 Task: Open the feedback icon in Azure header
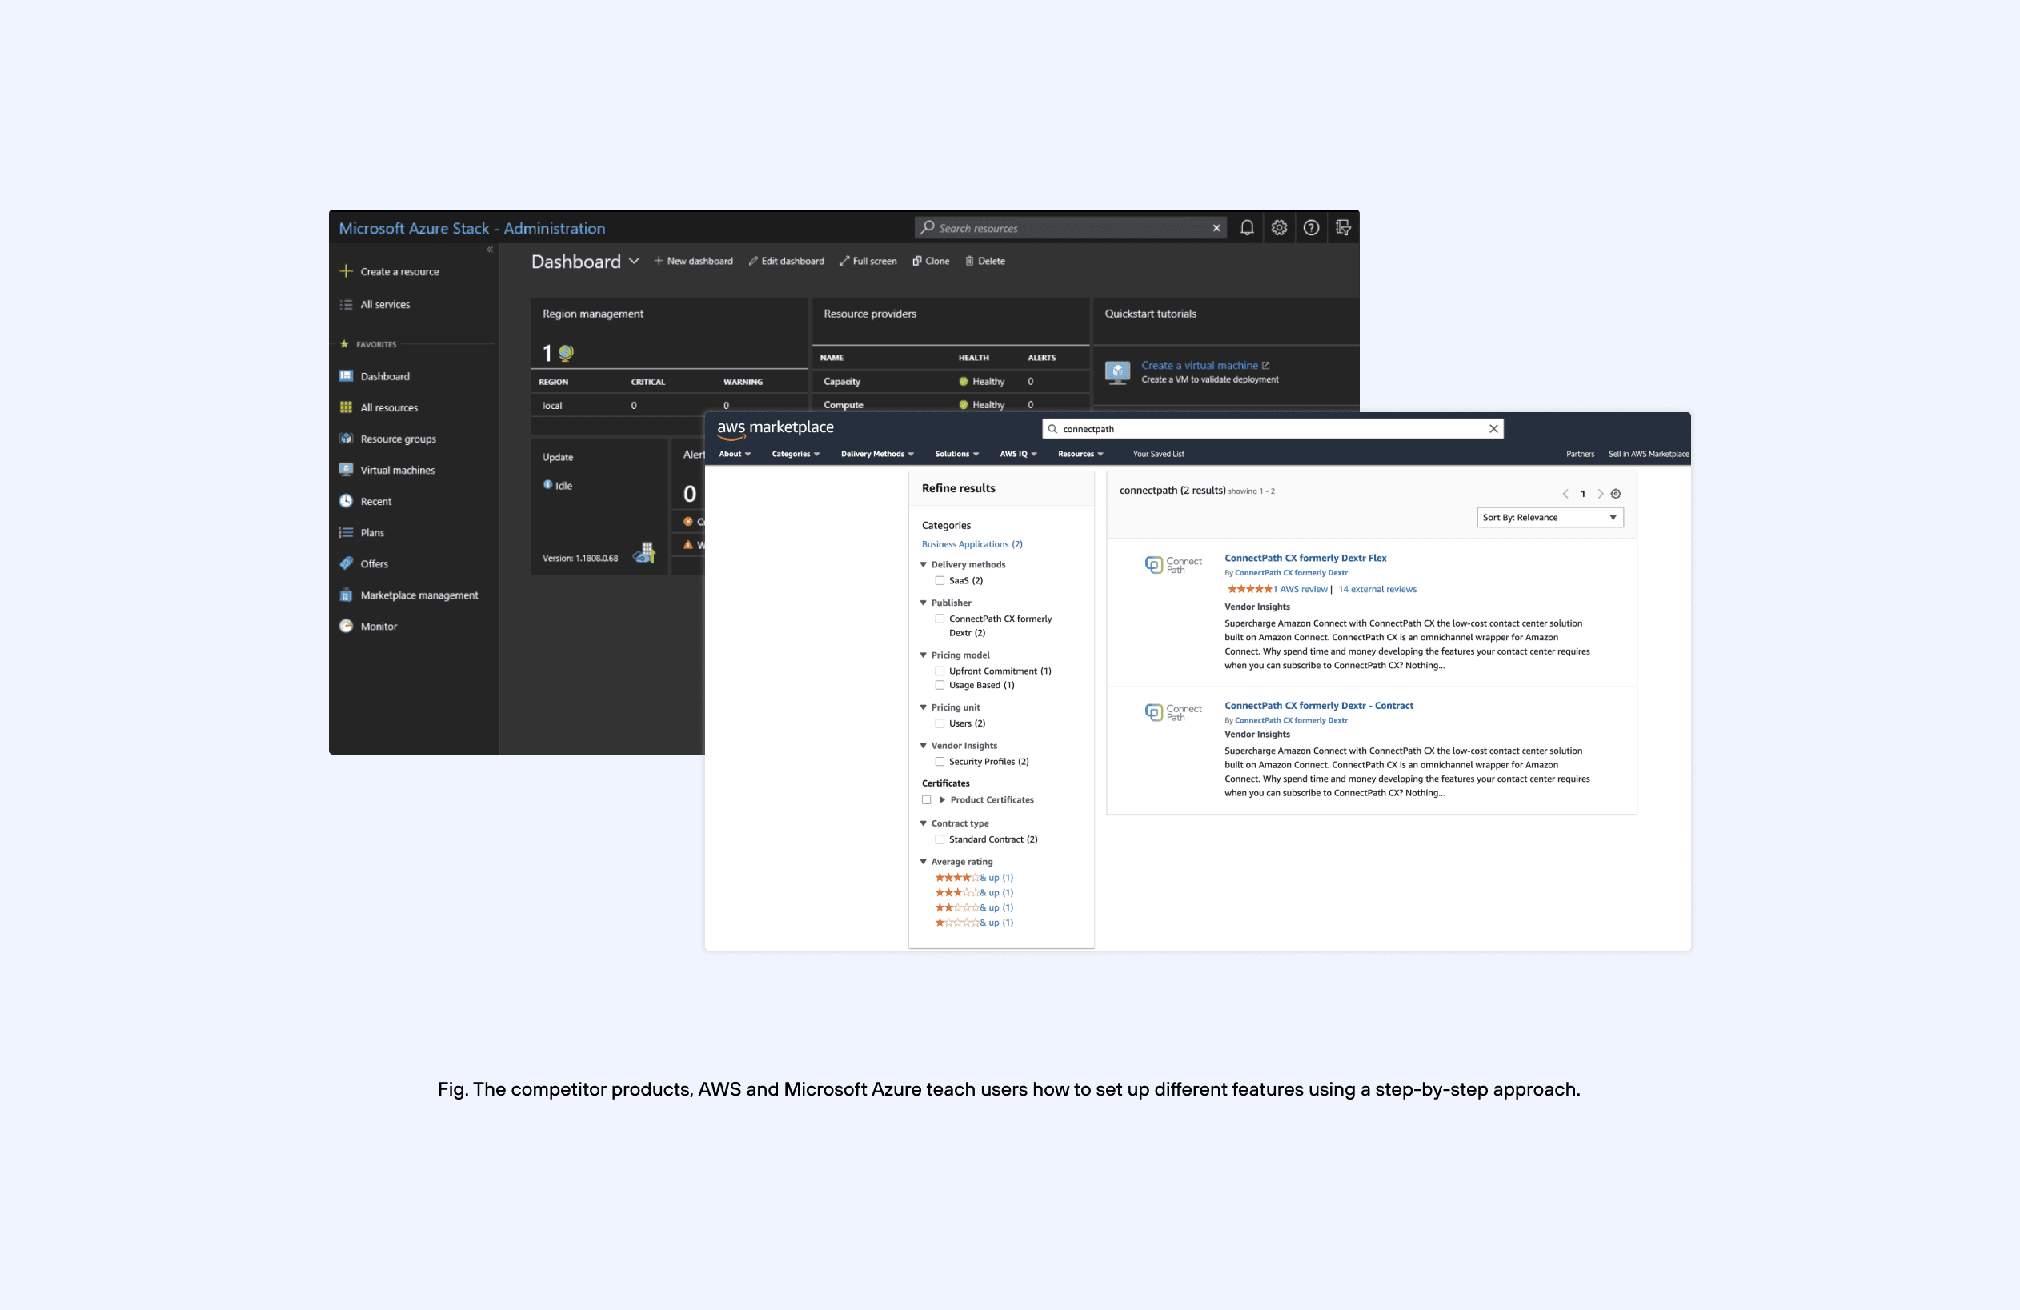pos(1343,227)
